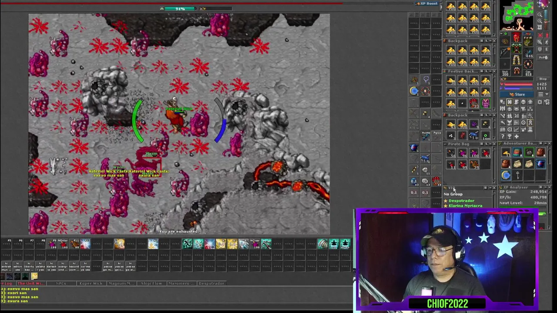Select the blue orb in Adventurer Ba... container
Screen dimensions: 557x313
point(506,175)
